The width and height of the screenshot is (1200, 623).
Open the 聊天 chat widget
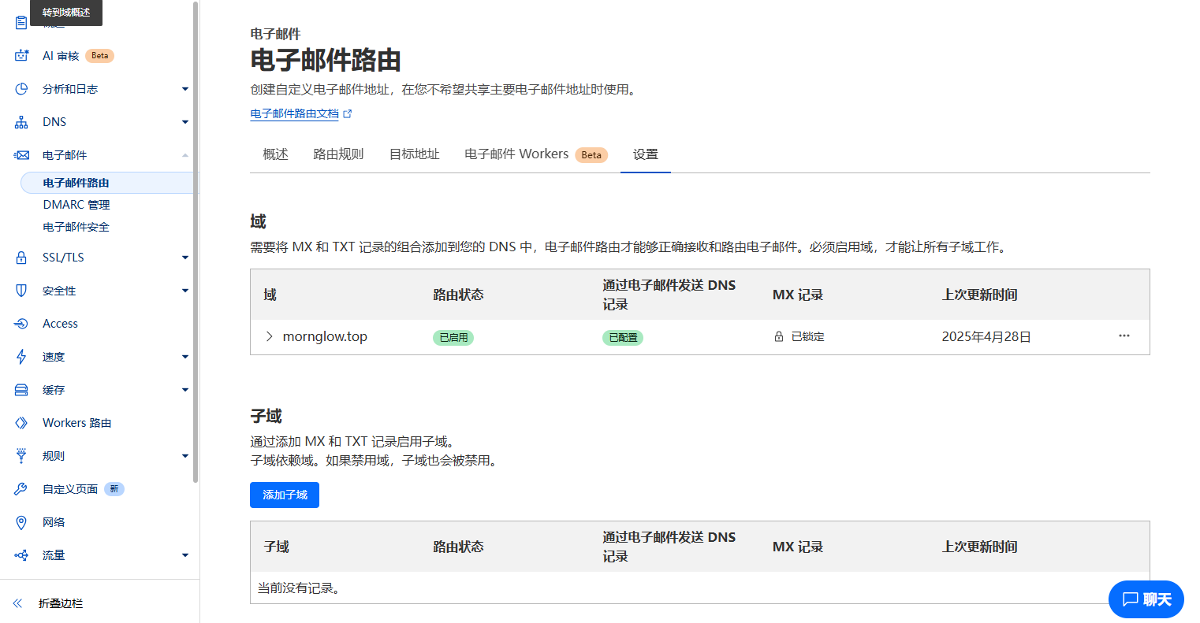pyautogui.click(x=1146, y=599)
